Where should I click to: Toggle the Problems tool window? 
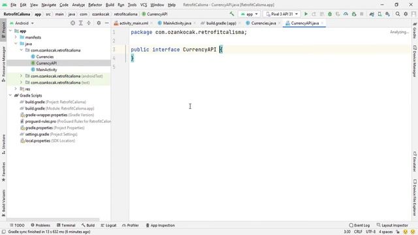(40, 225)
